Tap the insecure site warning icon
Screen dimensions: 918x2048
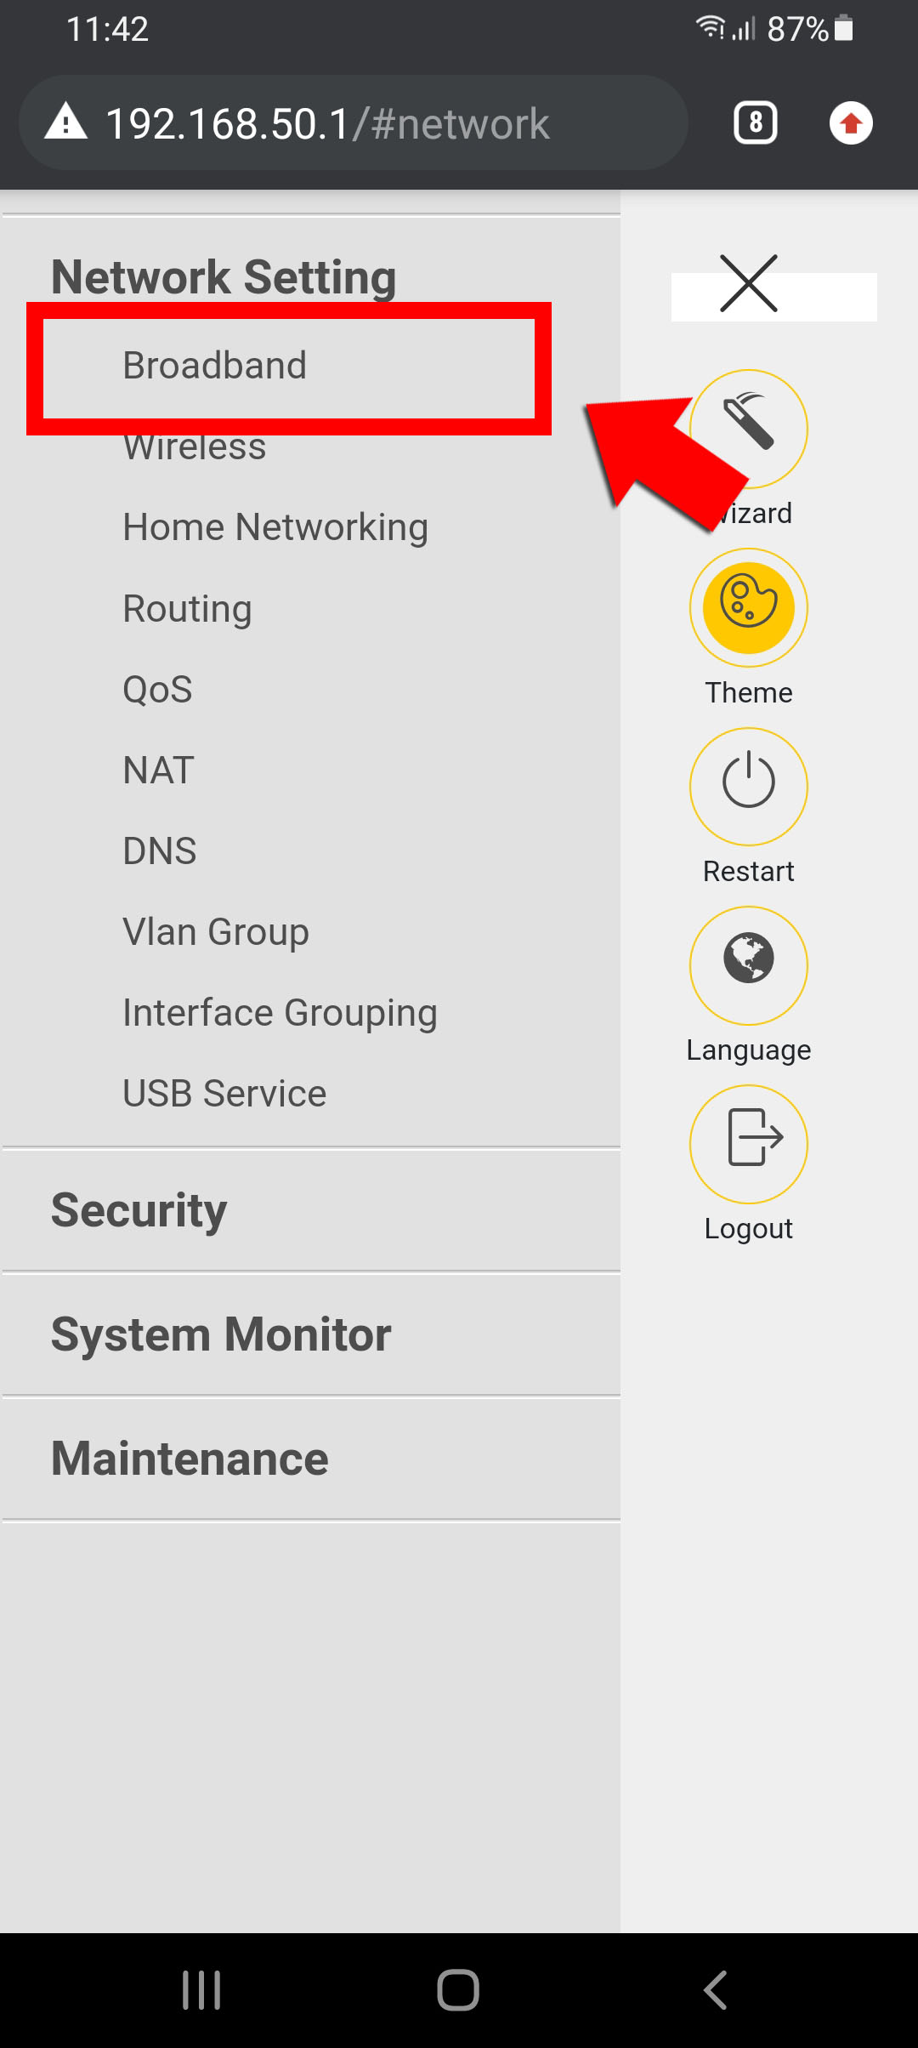tap(66, 123)
